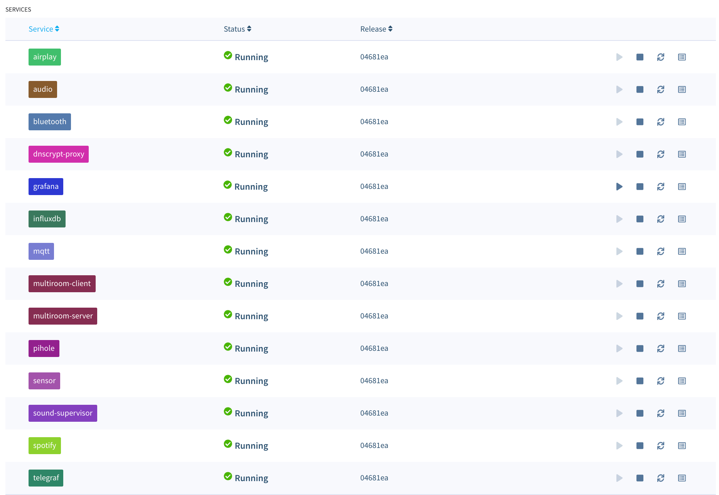Start the grafana service
This screenshot has height=495, width=719.
point(619,187)
